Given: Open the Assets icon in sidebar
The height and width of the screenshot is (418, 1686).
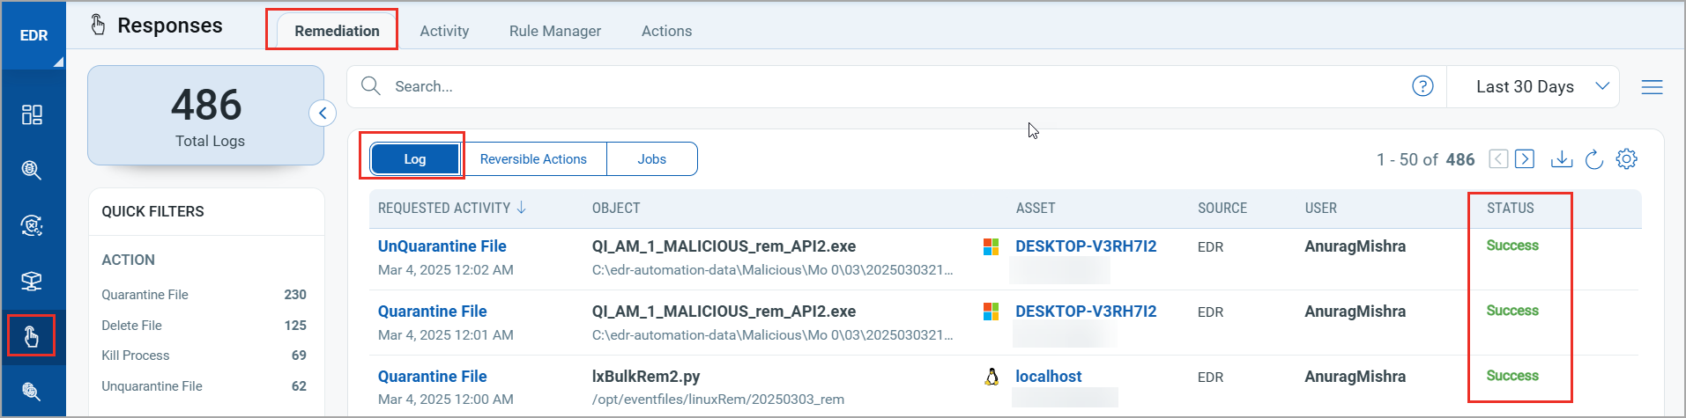Looking at the screenshot, I should tap(32, 281).
